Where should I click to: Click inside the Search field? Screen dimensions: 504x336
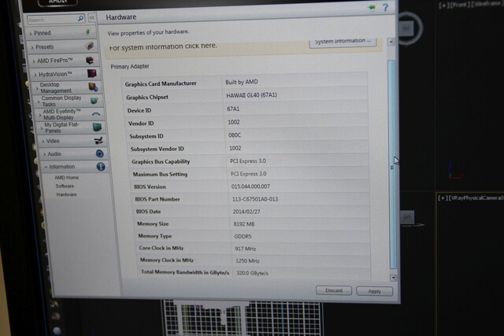point(52,20)
